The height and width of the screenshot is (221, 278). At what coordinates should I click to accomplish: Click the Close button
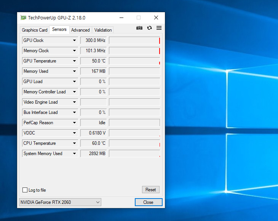click(x=149, y=202)
